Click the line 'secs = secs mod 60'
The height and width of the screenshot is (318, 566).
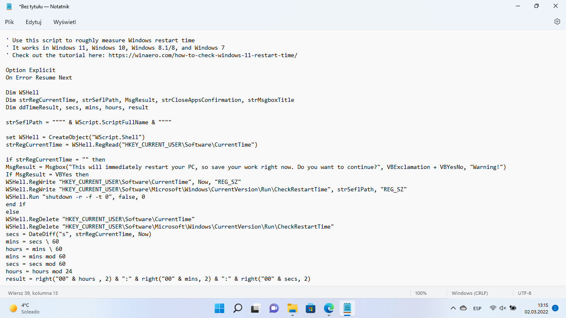(36, 264)
